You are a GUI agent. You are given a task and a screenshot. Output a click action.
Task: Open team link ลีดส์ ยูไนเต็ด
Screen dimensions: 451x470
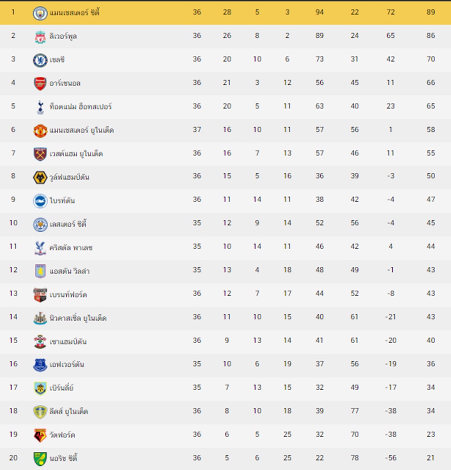pos(69,411)
